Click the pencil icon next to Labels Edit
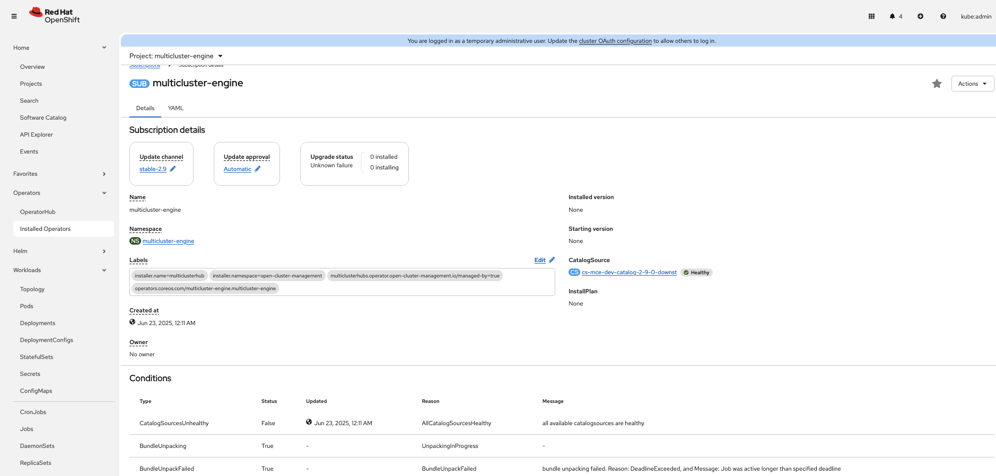Screen dimensions: 996x476 552,260
